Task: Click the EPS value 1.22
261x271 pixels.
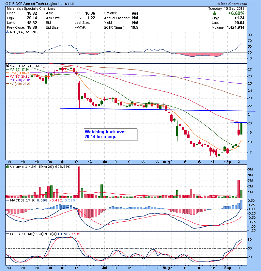Action: [x=91, y=18]
